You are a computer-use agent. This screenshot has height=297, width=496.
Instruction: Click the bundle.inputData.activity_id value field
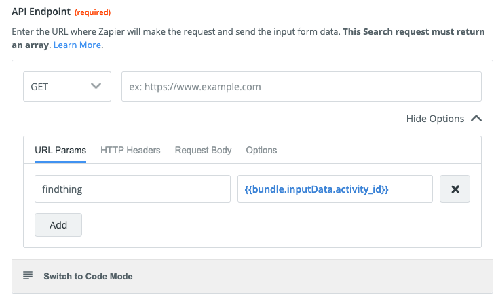pyautogui.click(x=335, y=189)
